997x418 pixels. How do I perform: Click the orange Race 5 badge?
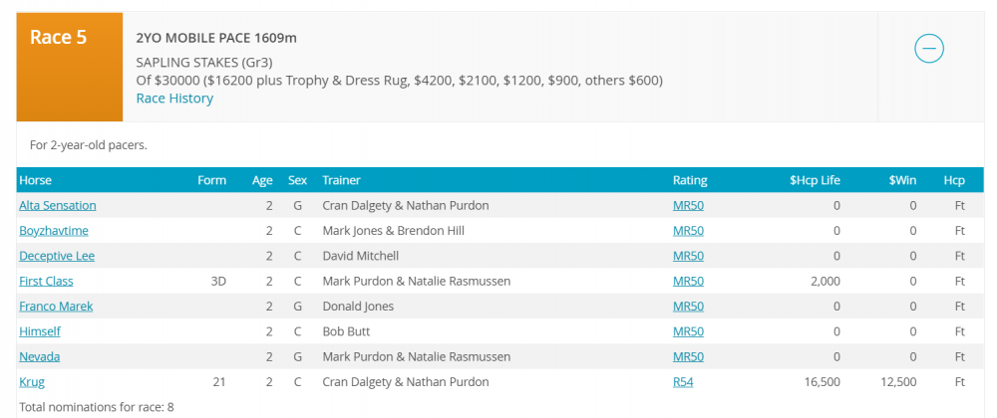(70, 67)
